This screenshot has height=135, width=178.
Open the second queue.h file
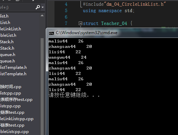(7, 61)
